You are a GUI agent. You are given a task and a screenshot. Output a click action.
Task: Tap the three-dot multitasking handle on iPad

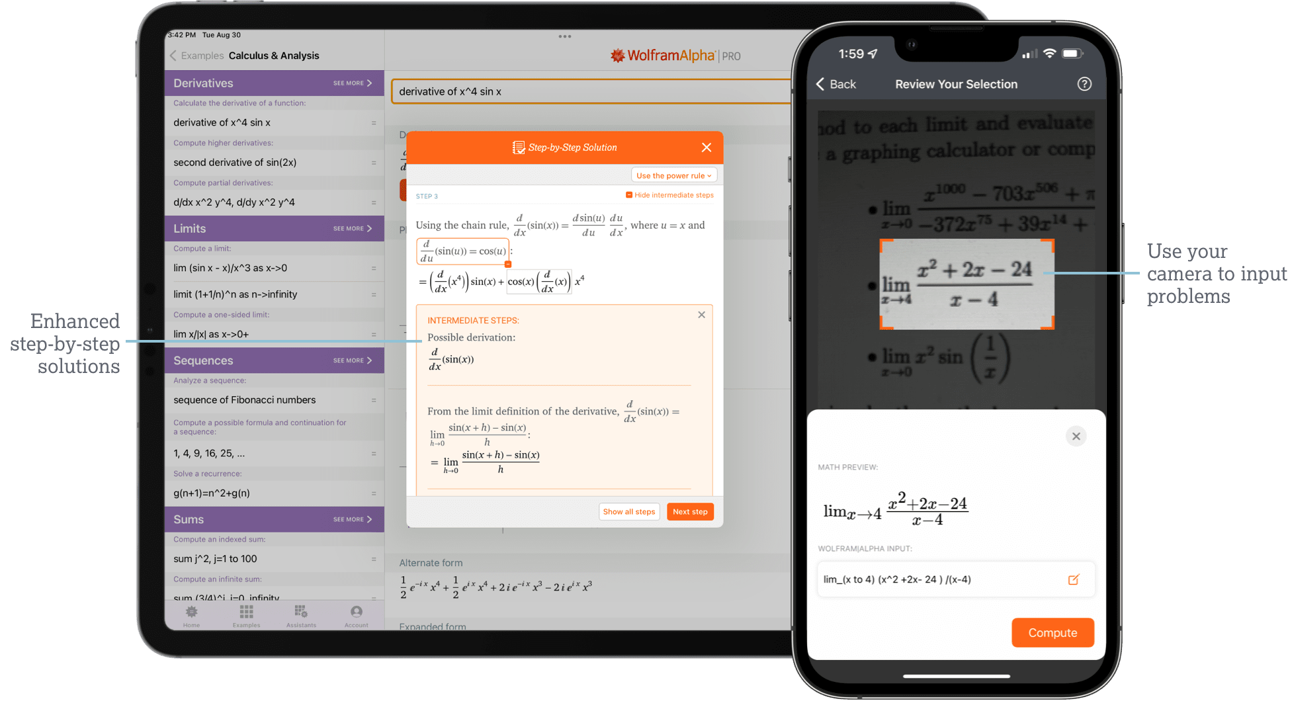(x=564, y=36)
